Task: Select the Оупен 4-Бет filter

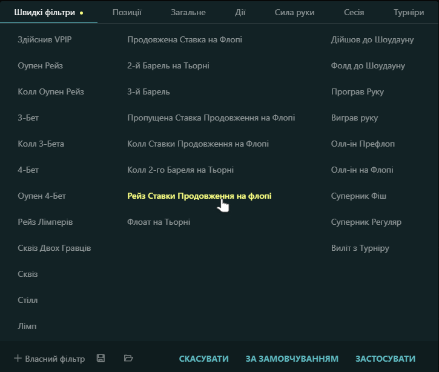Action: click(42, 196)
